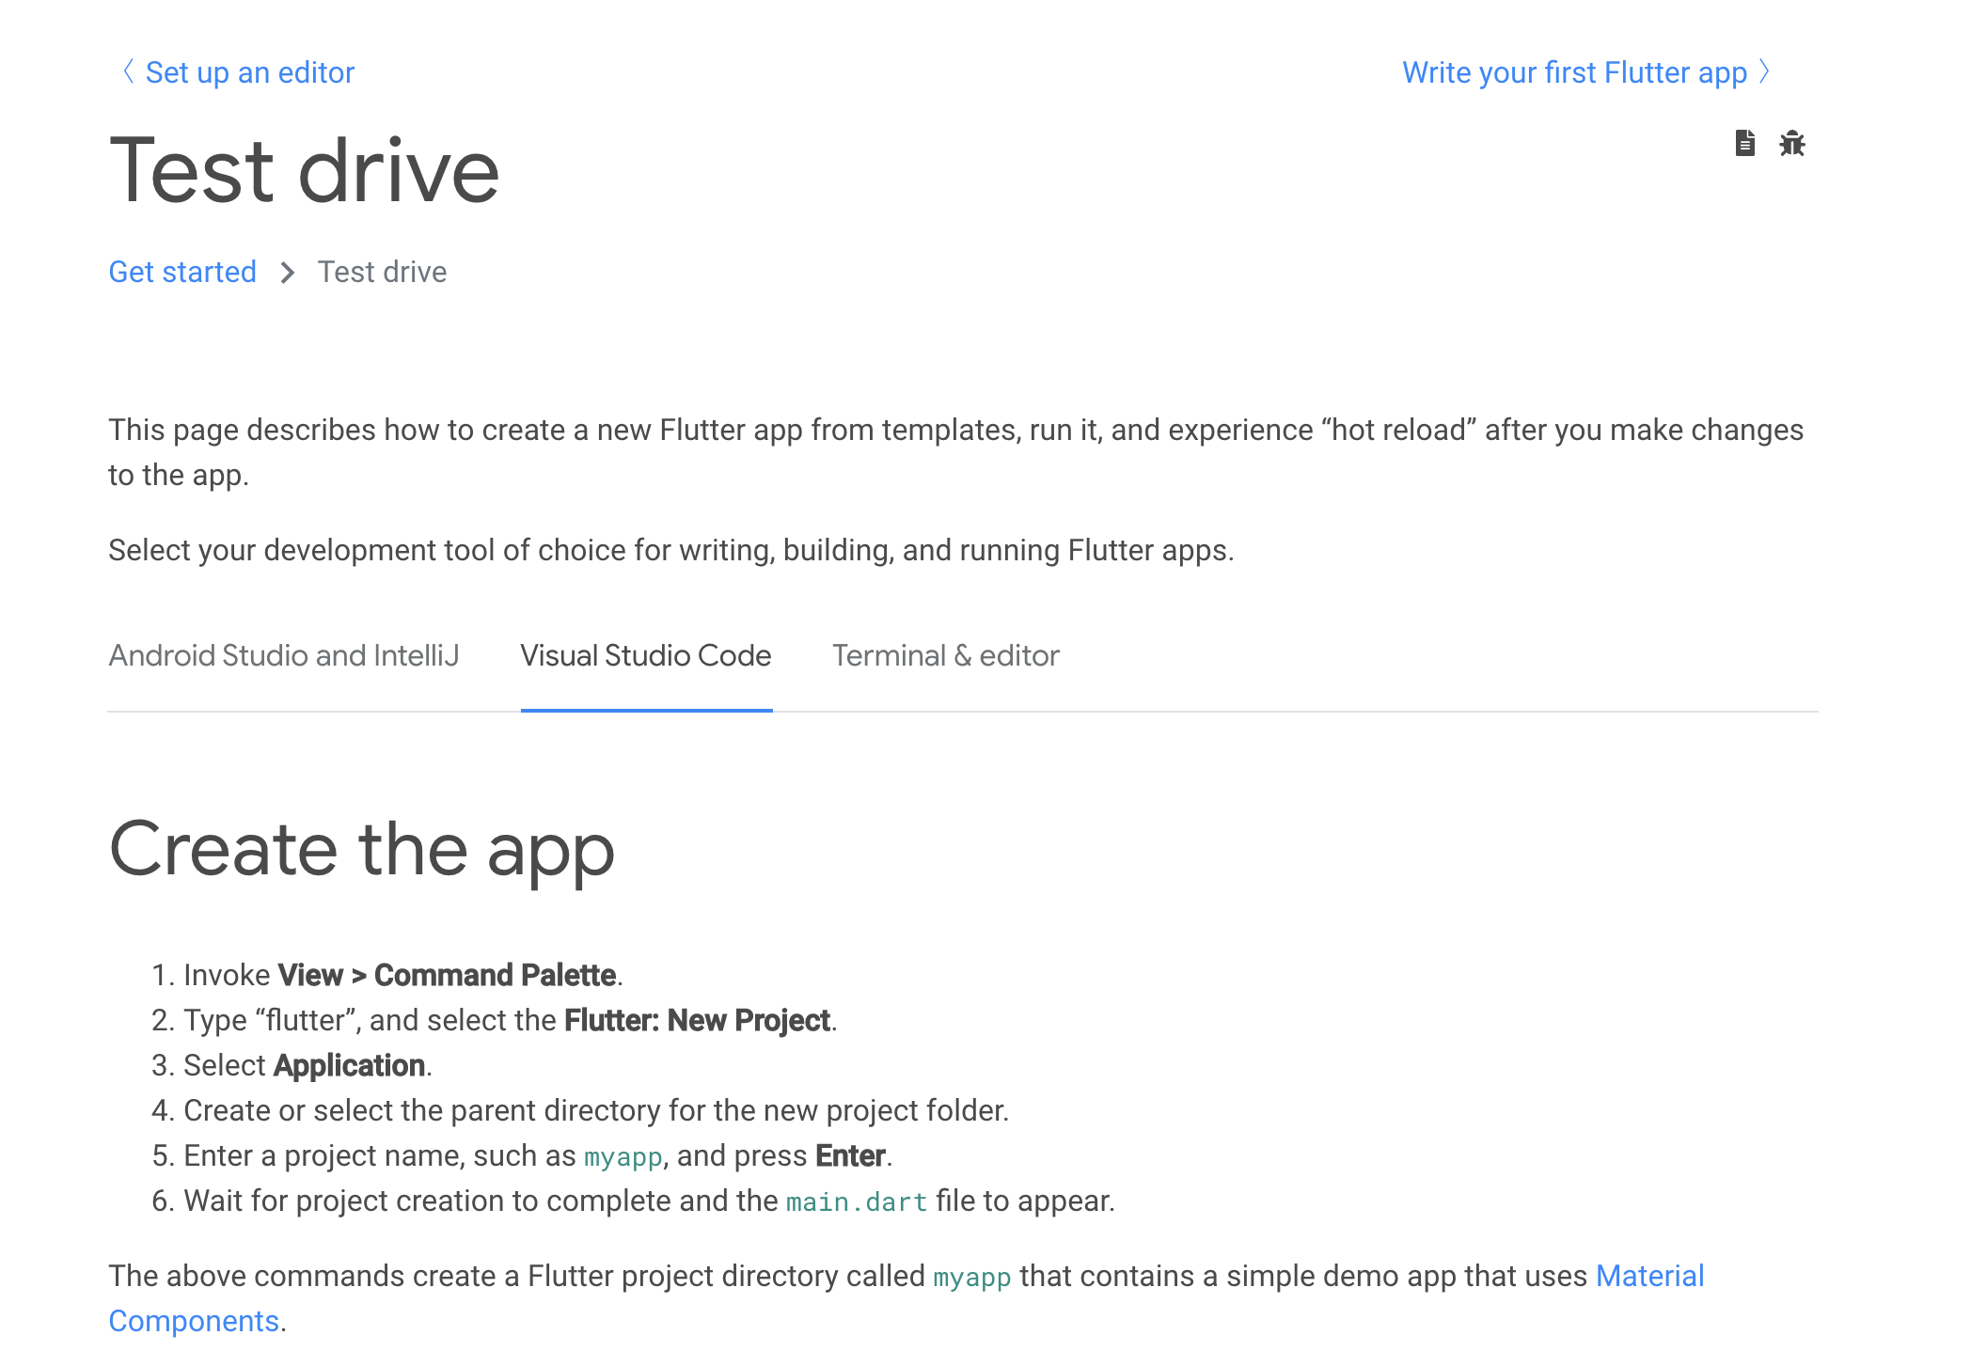Click the Flutter: New Project bold text
The height and width of the screenshot is (1350, 1971).
coord(697,1020)
